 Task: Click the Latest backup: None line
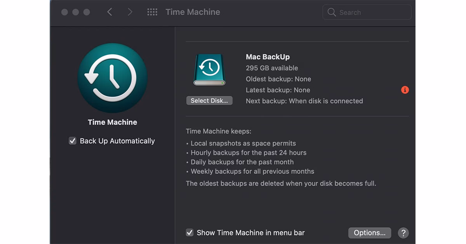pyautogui.click(x=278, y=90)
